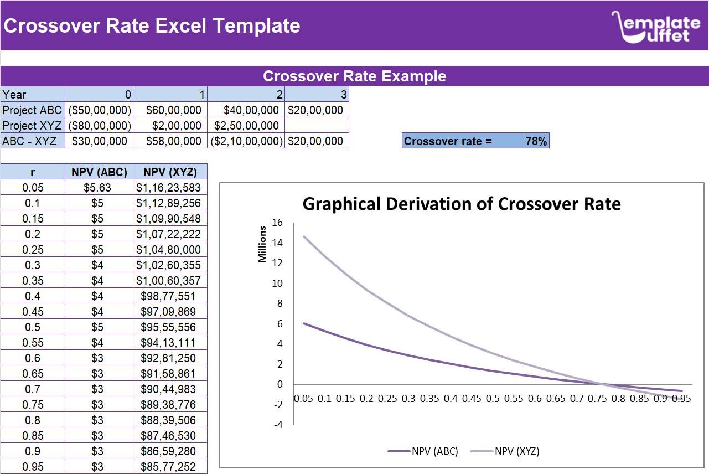This screenshot has width=709, height=474.
Task: Click the Template Buffet logo
Action: click(x=655, y=25)
